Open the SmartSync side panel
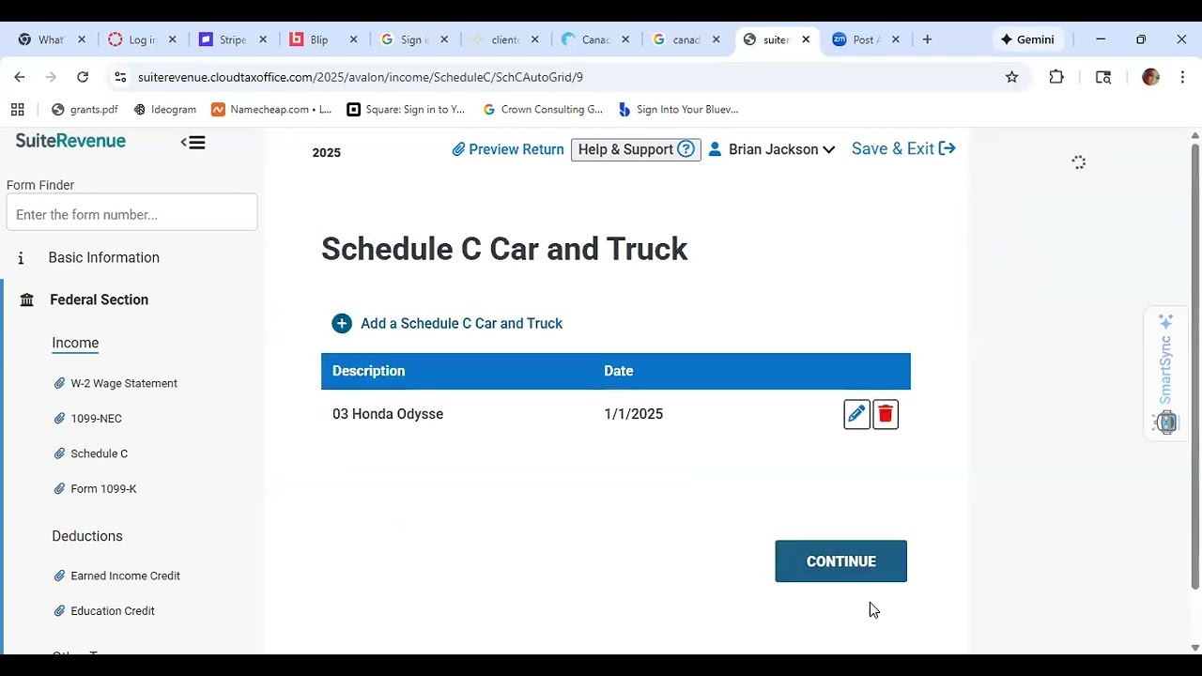 pyautogui.click(x=1165, y=371)
